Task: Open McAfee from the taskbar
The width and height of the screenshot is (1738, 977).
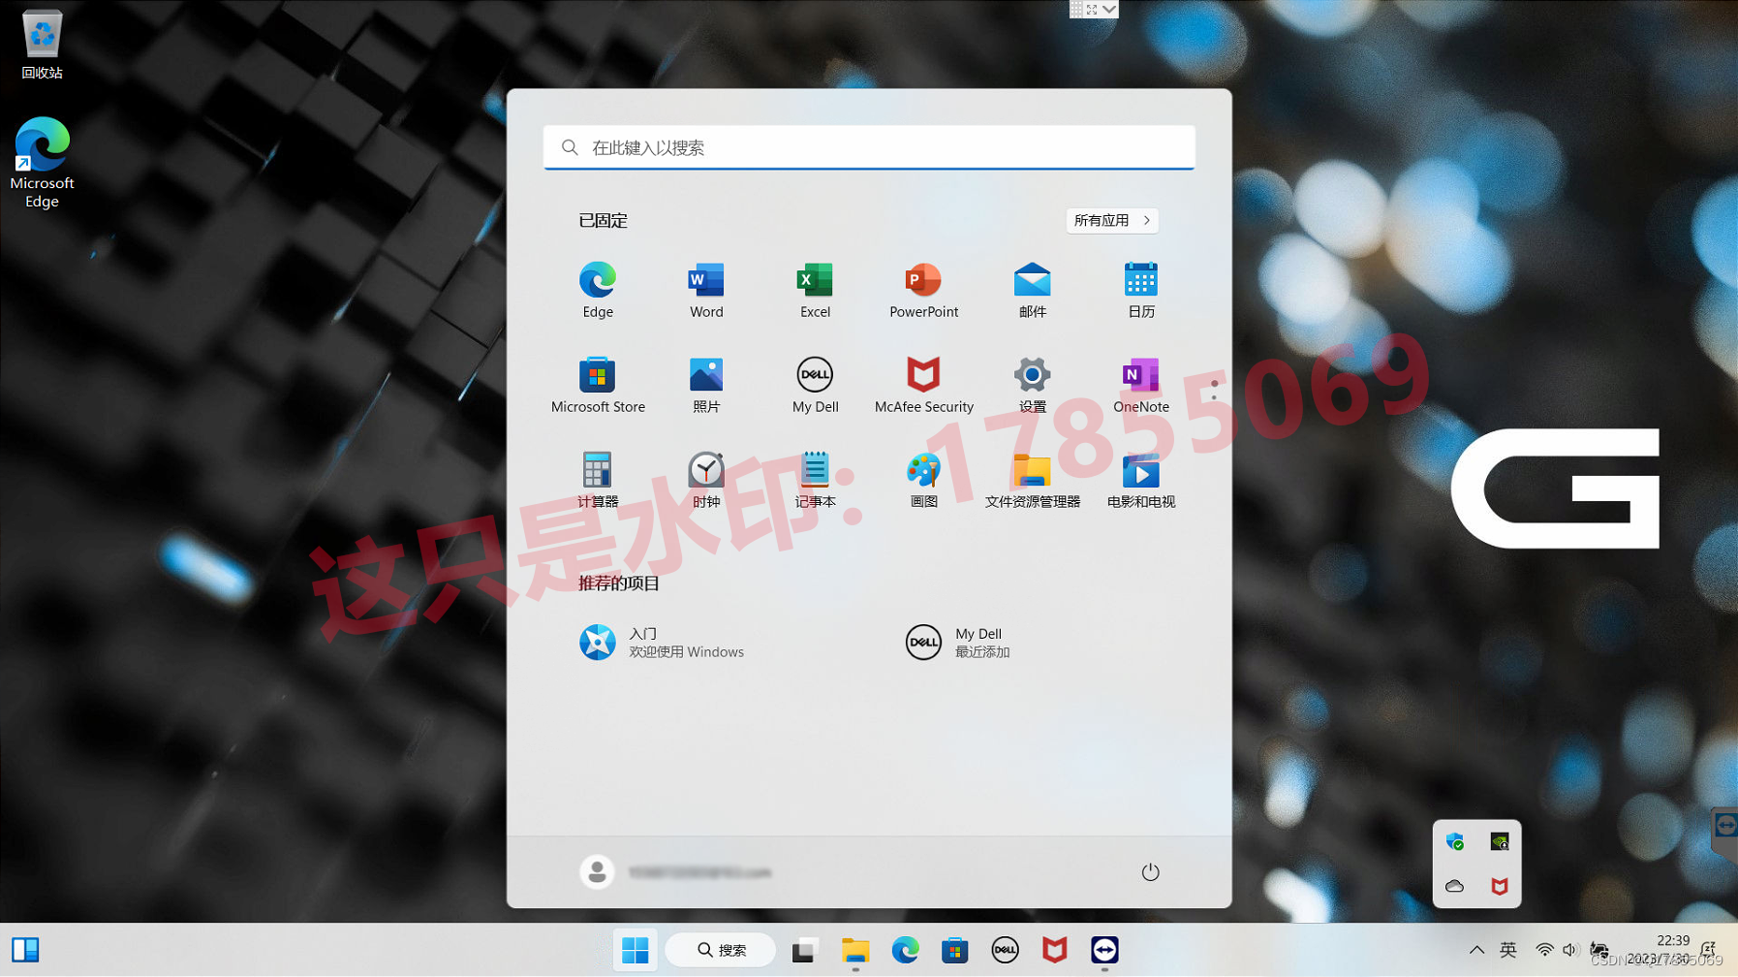Action: point(1054,950)
